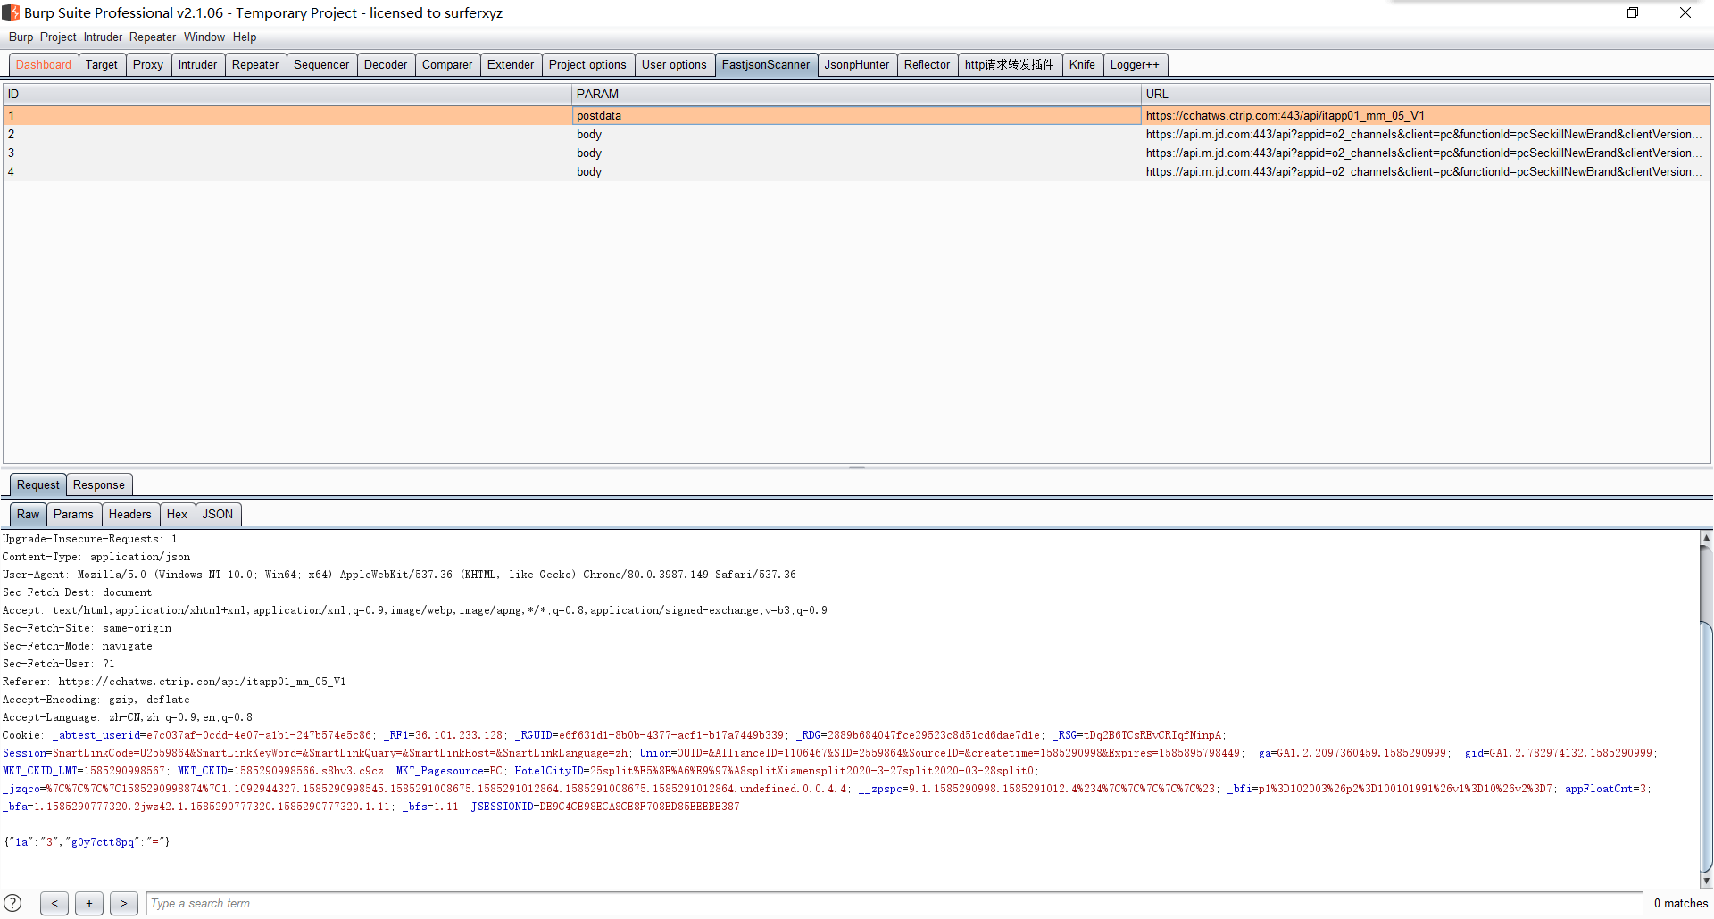Switch to the Comparer tab
Viewport: 1714px width, 919px height.
pyautogui.click(x=447, y=64)
